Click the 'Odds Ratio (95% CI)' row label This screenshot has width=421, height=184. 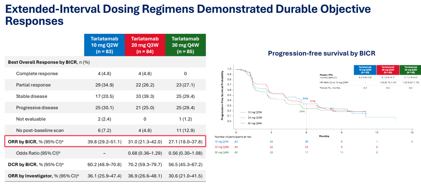point(38,153)
